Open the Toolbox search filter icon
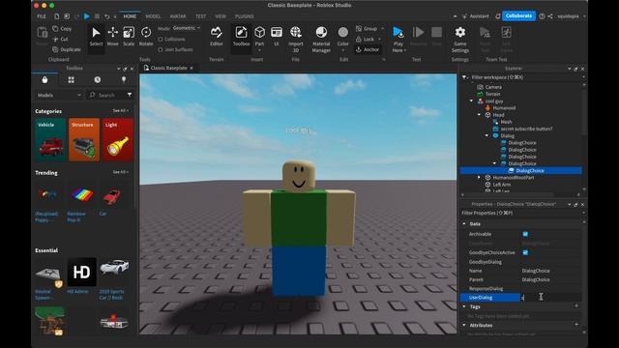 [x=130, y=95]
